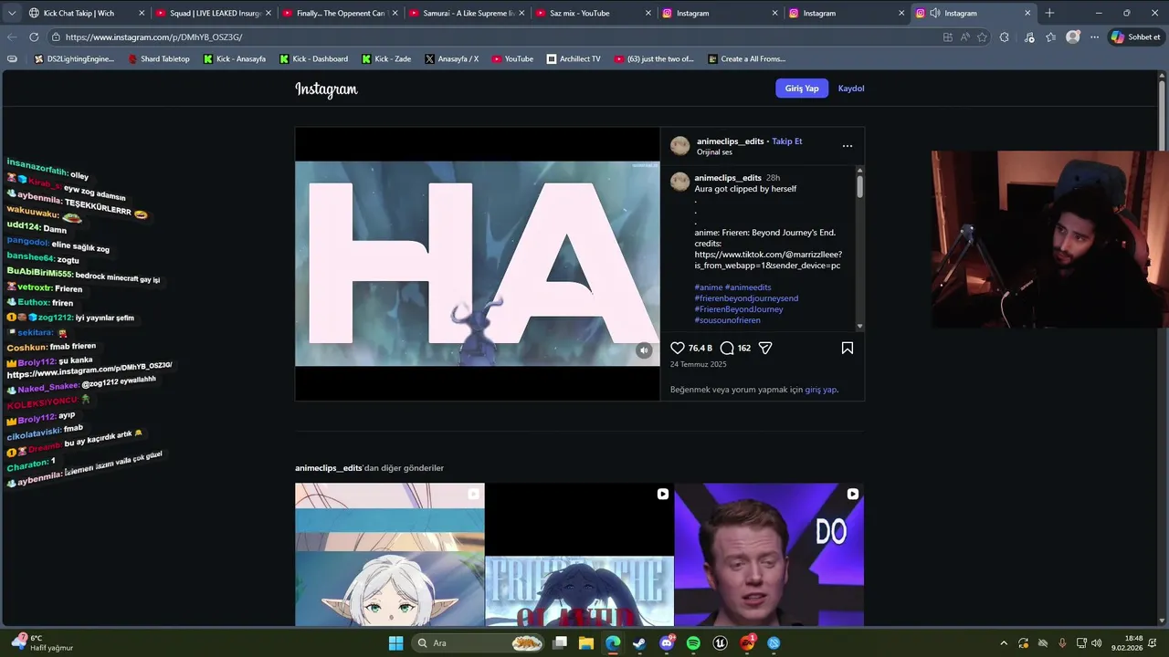This screenshot has height=657, width=1169.
Task: Open Unreal Engine from taskbar
Action: coord(721,643)
